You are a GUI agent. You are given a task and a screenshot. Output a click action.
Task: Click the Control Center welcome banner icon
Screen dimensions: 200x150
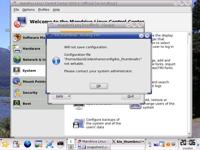click(x=20, y=22)
